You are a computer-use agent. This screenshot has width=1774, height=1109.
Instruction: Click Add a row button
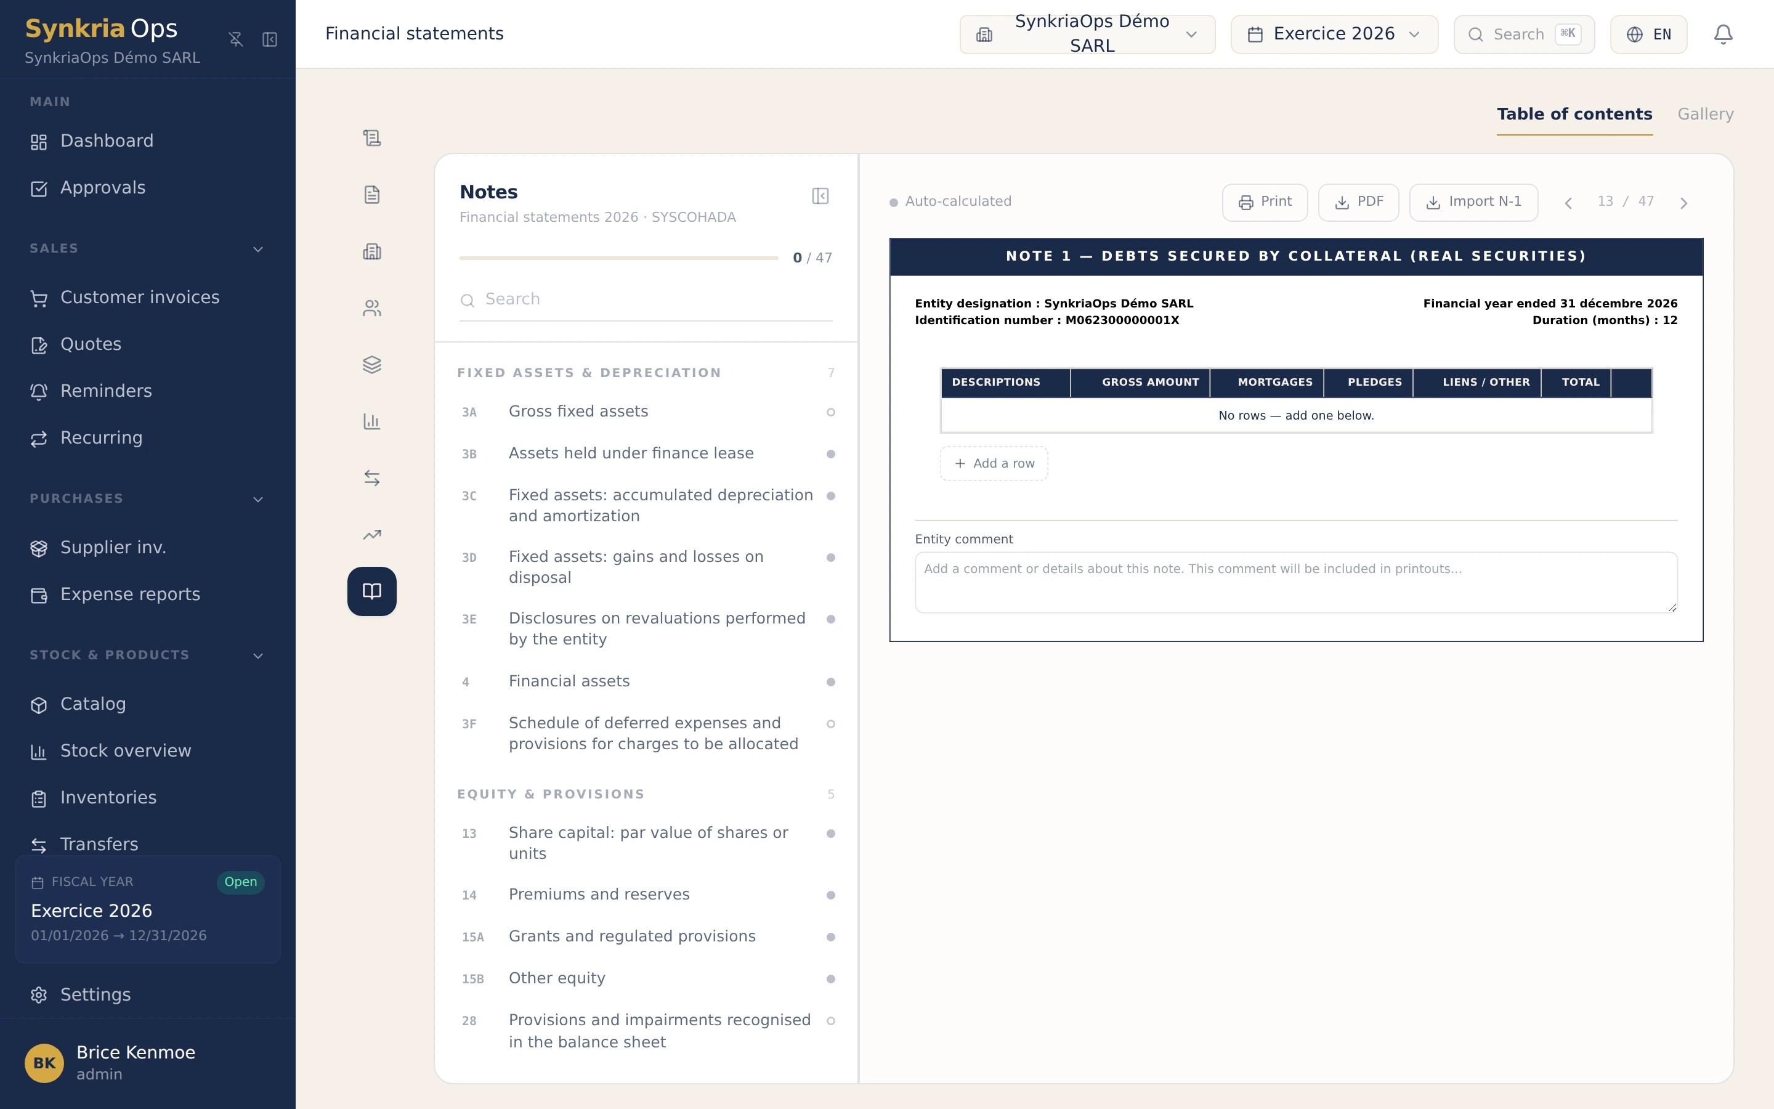pyautogui.click(x=994, y=463)
